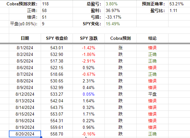The width and height of the screenshot is (190, 138).
Task: Click the change cell 0.96%
Action: 89,127
